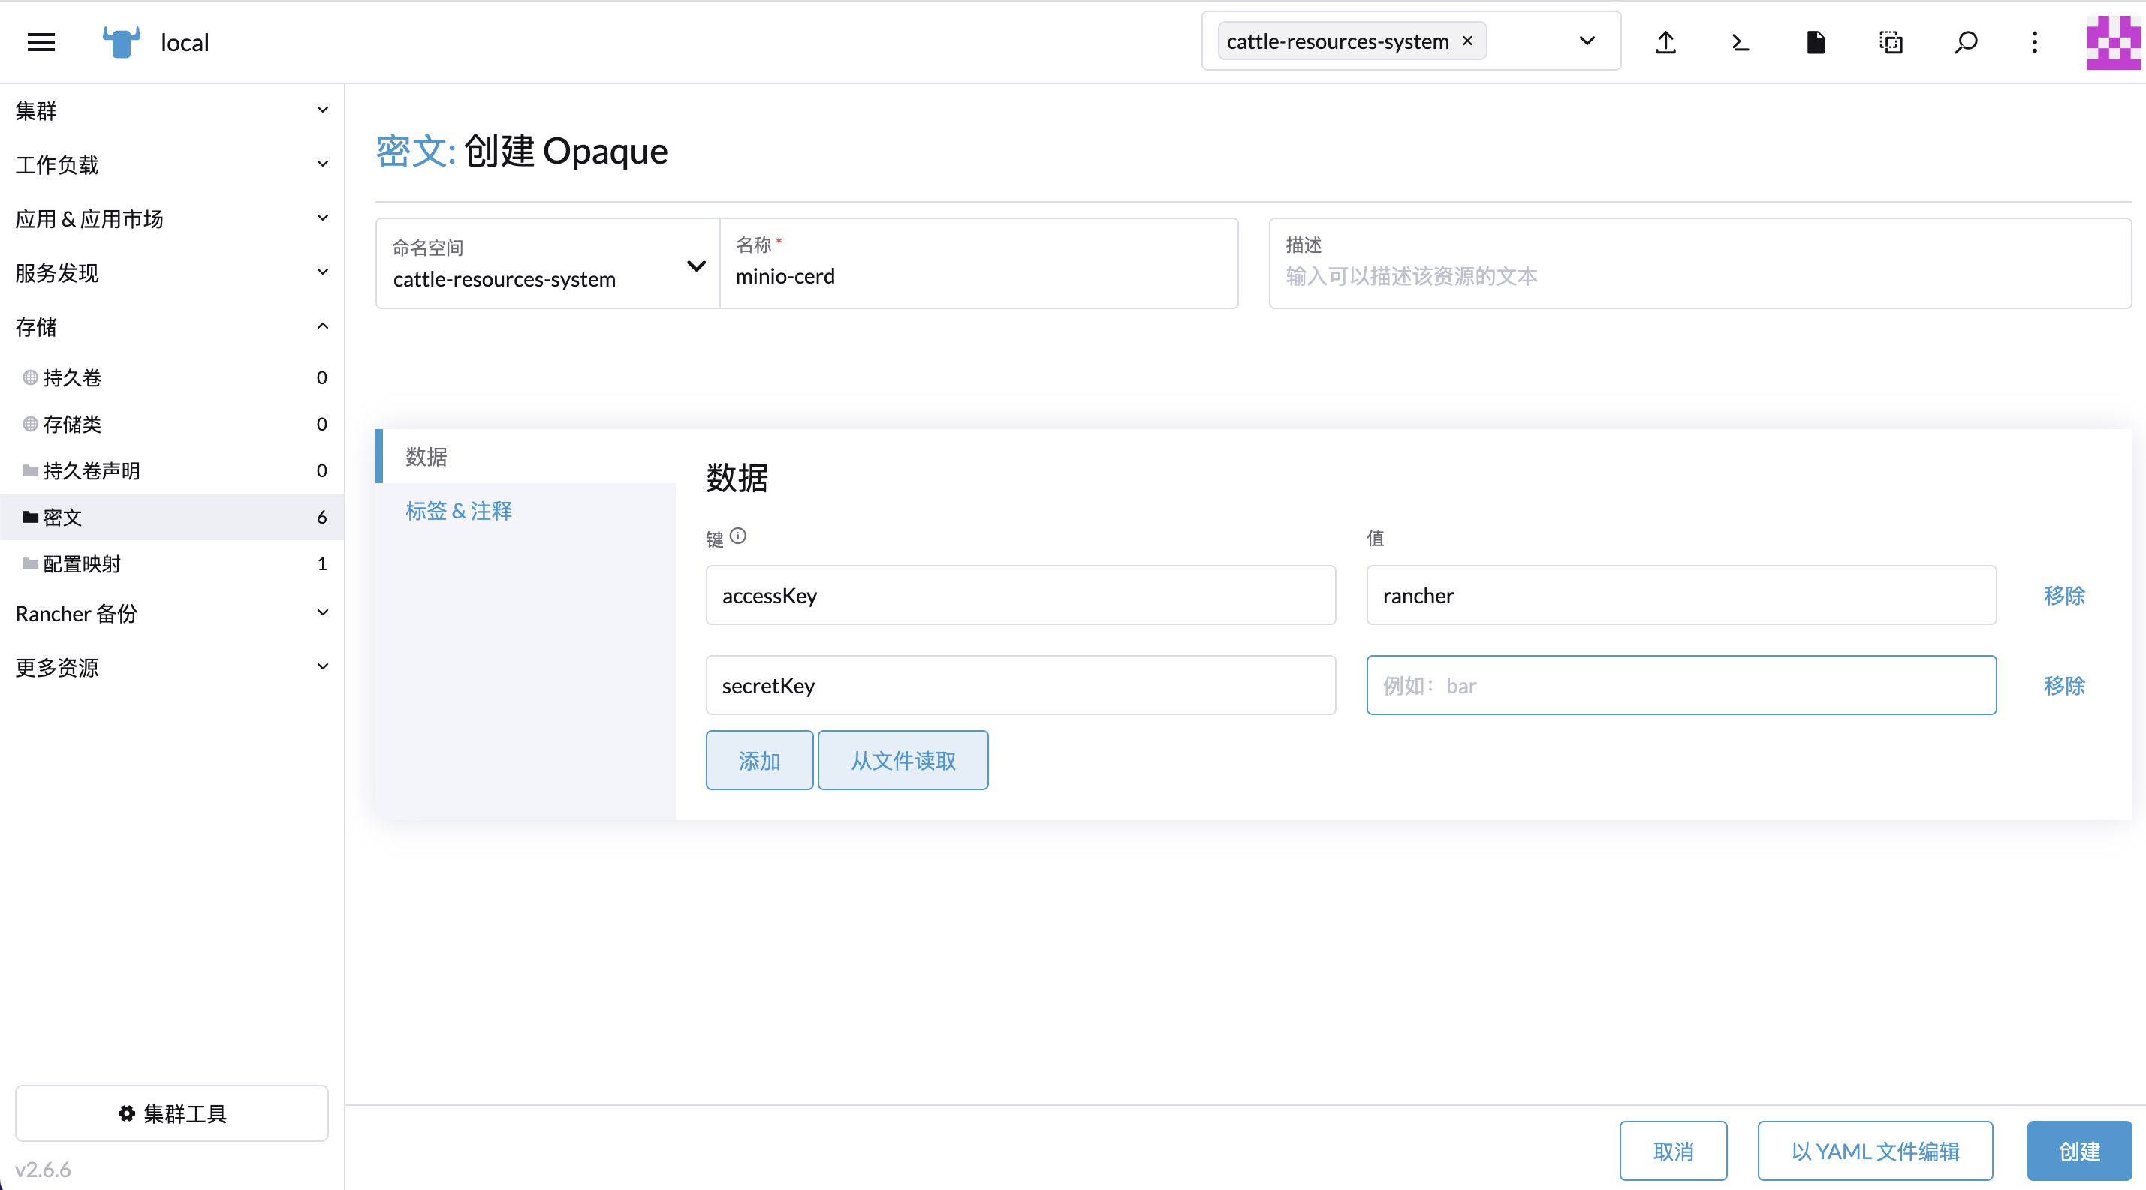Remove cattle-resources-system namespace filter tag
The height and width of the screenshot is (1190, 2146).
(1468, 41)
